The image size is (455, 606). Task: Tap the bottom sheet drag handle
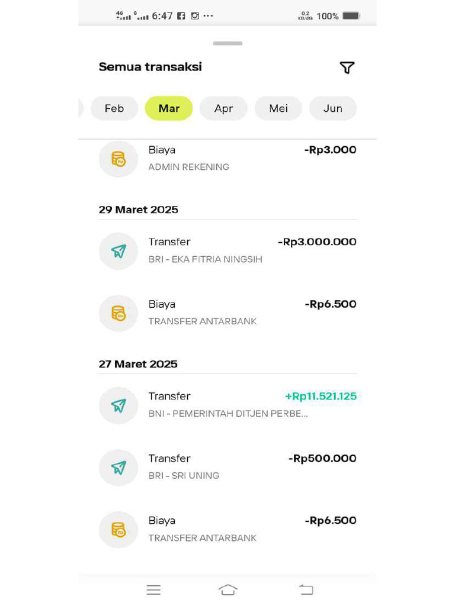point(227,43)
